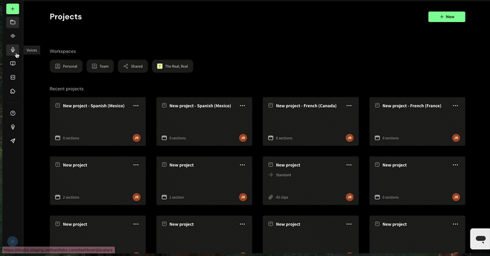Click the 'Recent projects' heading

(x=67, y=89)
